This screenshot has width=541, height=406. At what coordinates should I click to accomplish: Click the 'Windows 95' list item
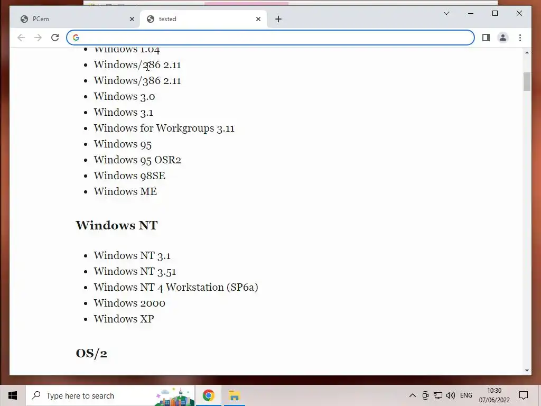(123, 144)
